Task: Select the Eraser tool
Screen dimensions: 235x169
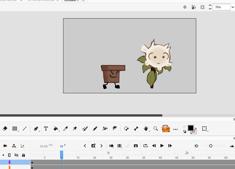Action: pyautogui.click(x=5, y=129)
